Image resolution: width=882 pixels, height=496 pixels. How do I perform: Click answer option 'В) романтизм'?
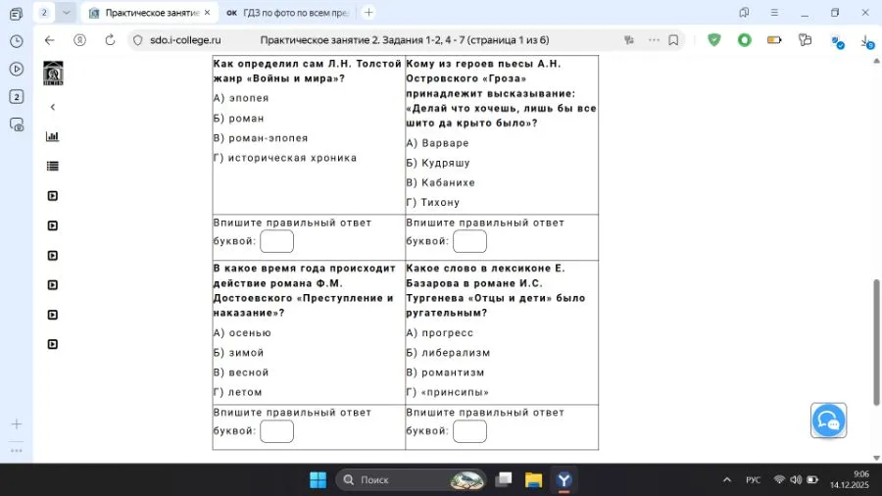(445, 372)
